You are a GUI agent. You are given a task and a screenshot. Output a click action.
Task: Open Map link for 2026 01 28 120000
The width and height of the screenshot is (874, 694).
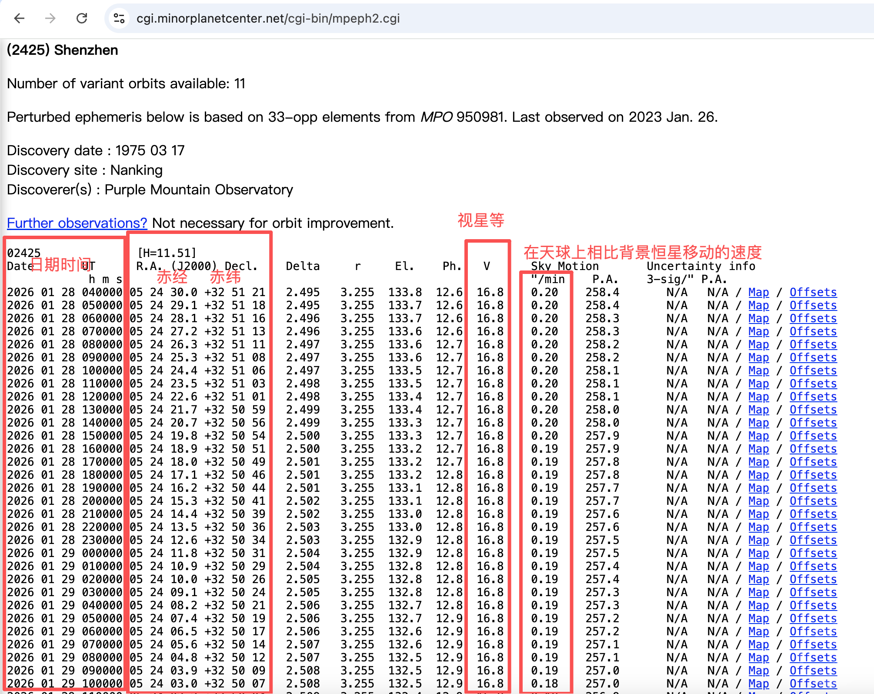point(758,397)
